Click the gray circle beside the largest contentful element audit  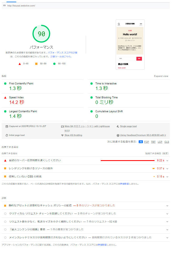click(5, 229)
